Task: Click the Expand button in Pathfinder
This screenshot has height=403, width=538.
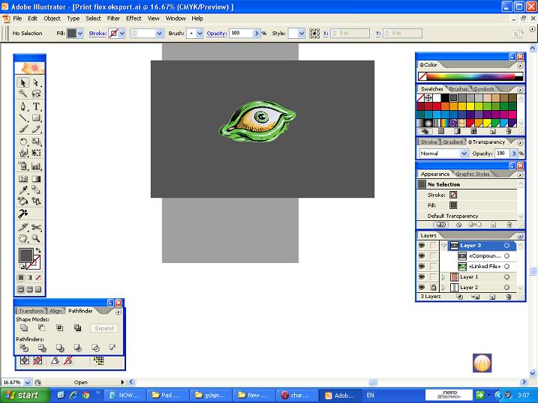Action: (104, 328)
